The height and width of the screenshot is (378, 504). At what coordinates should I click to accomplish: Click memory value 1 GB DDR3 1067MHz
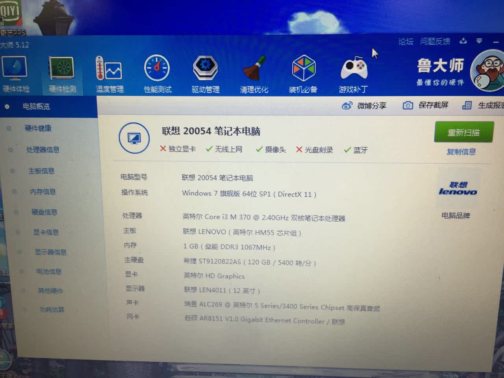click(x=229, y=247)
